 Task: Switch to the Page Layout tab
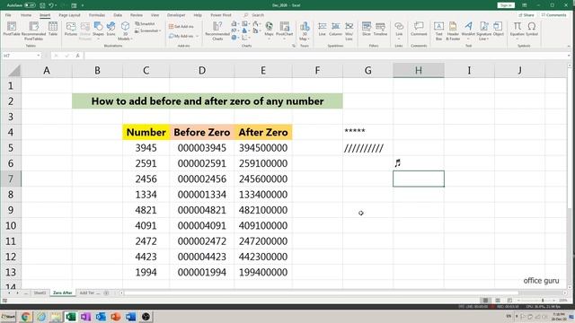[x=69, y=15]
